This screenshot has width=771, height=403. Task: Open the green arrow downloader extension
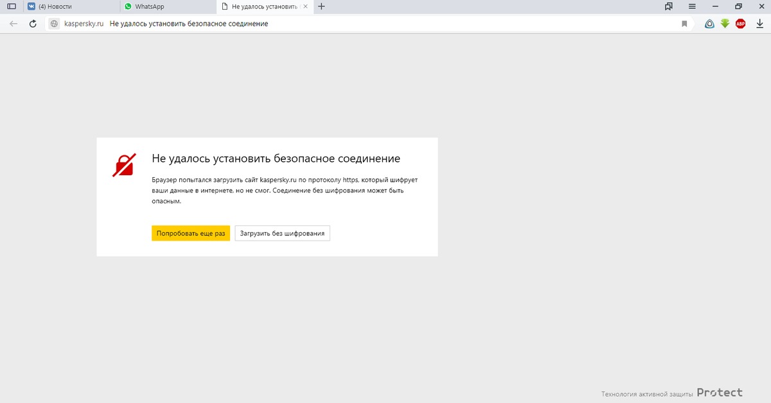pos(725,24)
